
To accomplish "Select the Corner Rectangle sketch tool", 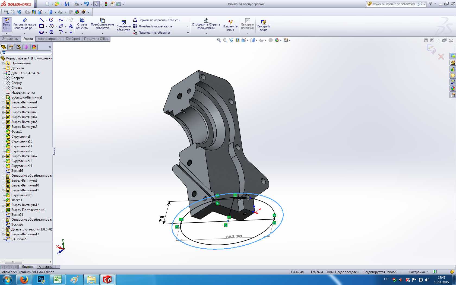I will (42, 26).
